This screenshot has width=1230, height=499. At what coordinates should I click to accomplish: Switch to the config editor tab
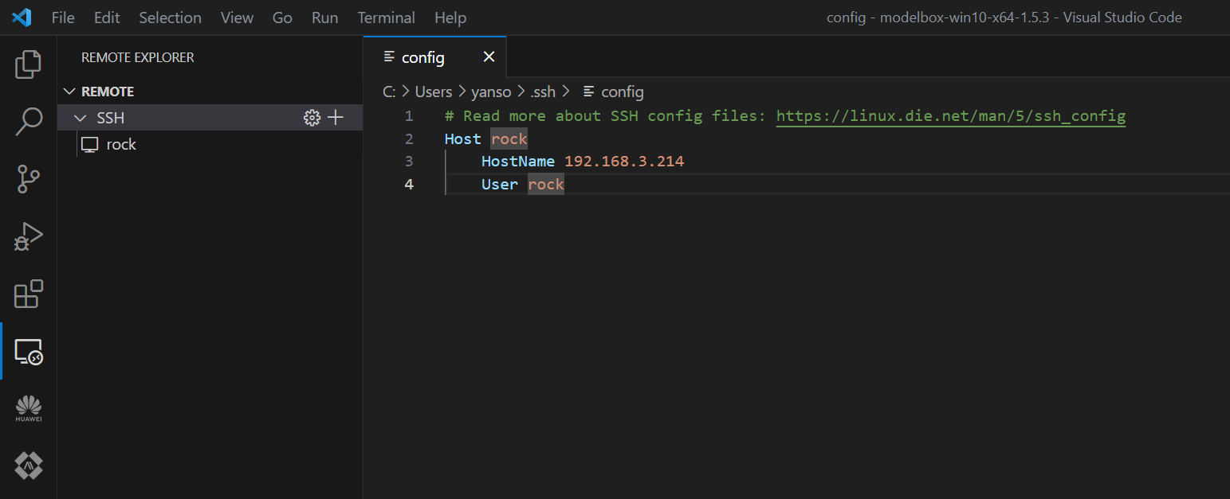(x=422, y=57)
